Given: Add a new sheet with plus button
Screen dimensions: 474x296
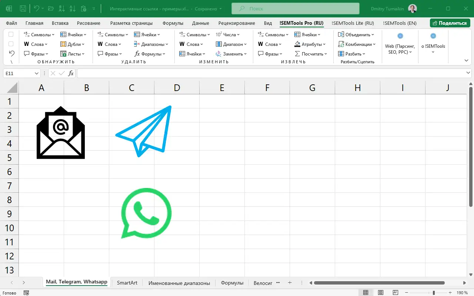Looking at the screenshot, I should point(290,283).
